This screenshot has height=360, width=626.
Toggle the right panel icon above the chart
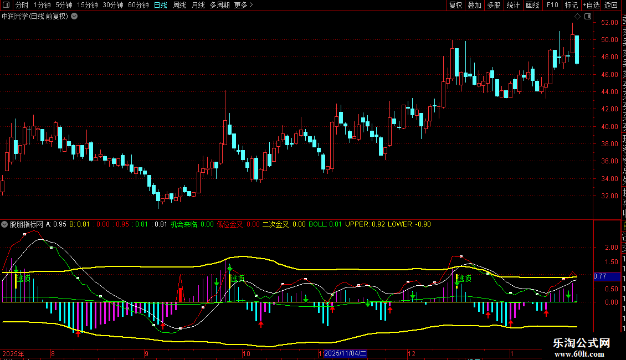(588, 17)
